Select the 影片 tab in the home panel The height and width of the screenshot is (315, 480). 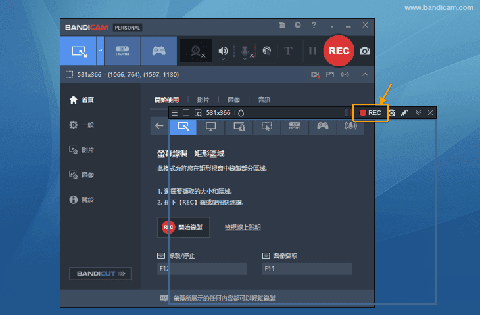[203, 100]
